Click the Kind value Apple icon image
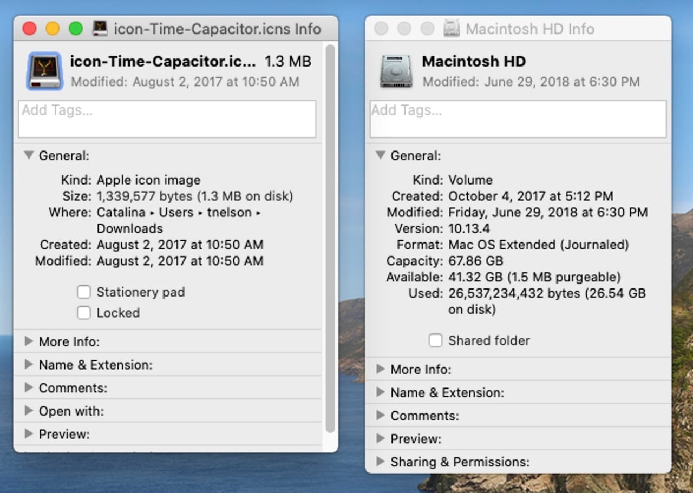The width and height of the screenshot is (693, 493). click(x=148, y=180)
